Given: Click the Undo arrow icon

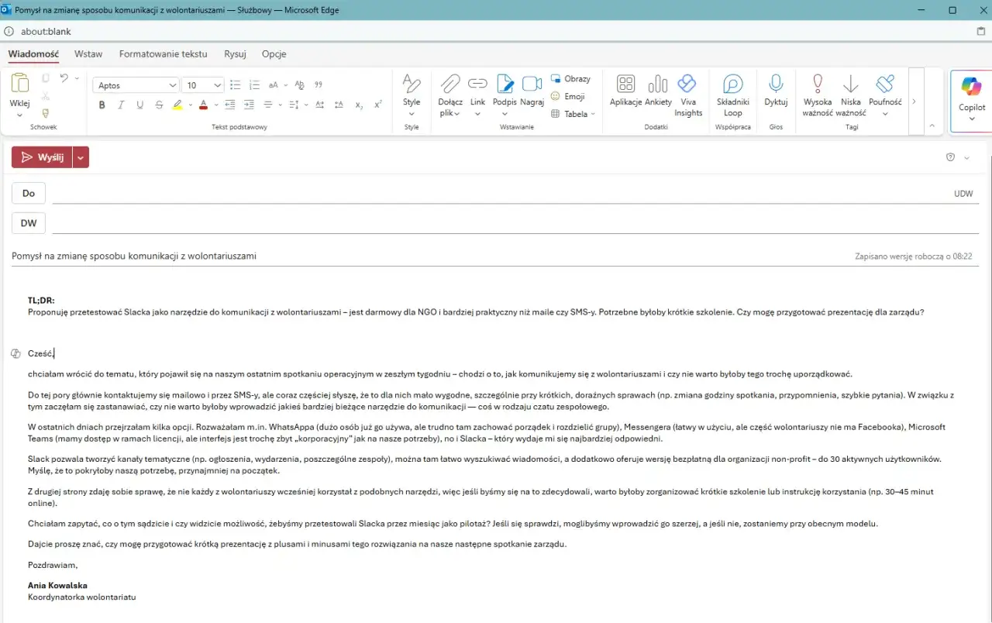Looking at the screenshot, I should tap(64, 78).
